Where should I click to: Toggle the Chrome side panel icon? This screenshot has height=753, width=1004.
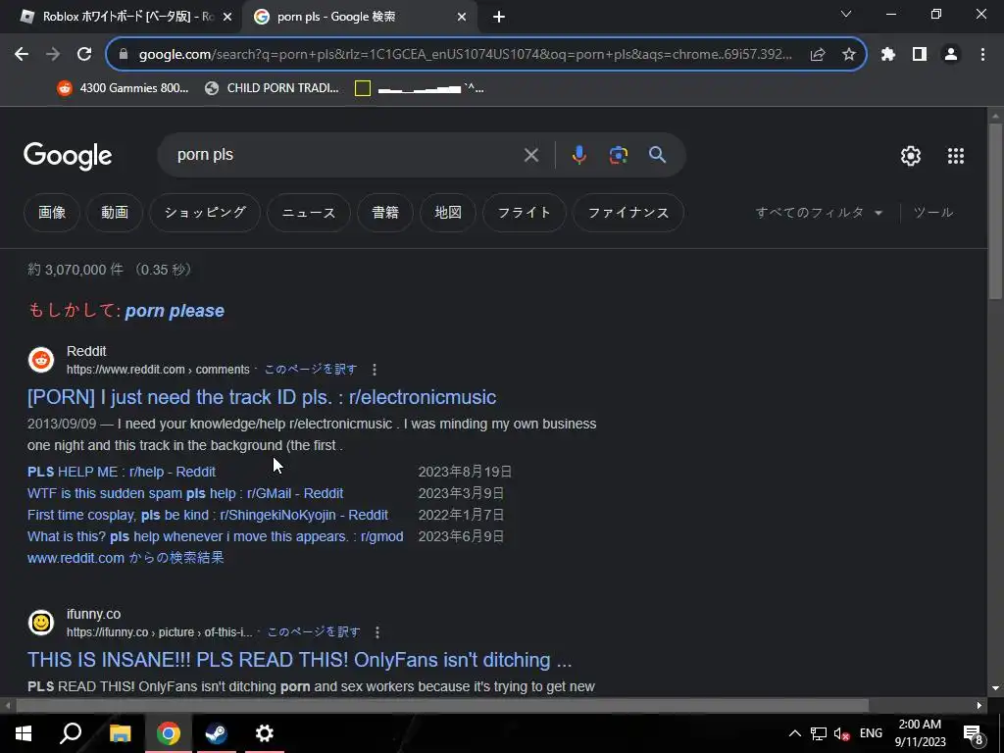tap(920, 55)
